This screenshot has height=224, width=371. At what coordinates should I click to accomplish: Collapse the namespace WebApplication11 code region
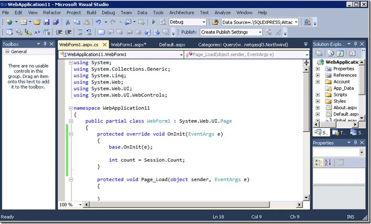tap(71, 108)
